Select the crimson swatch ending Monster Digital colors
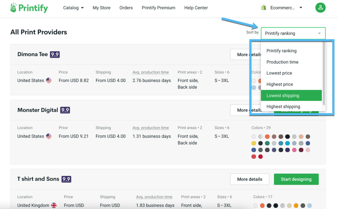The image size is (338, 209). point(261,157)
